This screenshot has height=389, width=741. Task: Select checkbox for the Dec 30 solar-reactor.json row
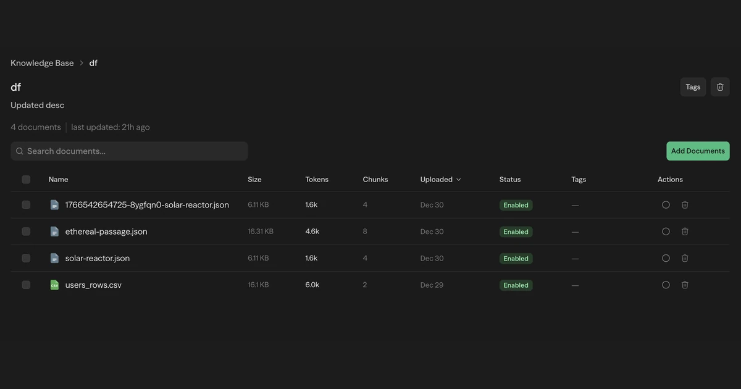coord(26,258)
